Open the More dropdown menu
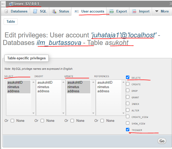 pyautogui.click(x=162, y=12)
